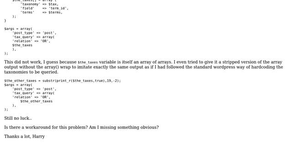Click second 'relation' => 'OR' line

click(x=31, y=97)
